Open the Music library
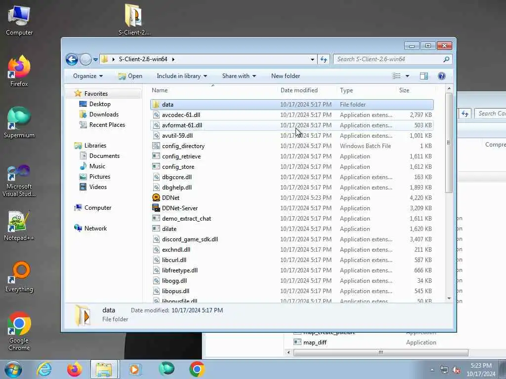The image size is (506, 379). pos(97,166)
